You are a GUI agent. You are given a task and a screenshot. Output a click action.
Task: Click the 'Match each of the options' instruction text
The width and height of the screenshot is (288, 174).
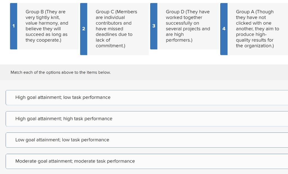coord(60,72)
